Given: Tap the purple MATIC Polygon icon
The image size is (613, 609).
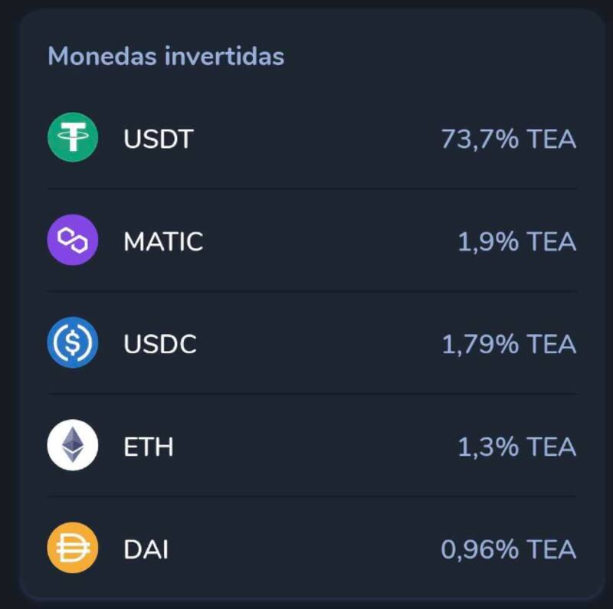Looking at the screenshot, I should [73, 241].
